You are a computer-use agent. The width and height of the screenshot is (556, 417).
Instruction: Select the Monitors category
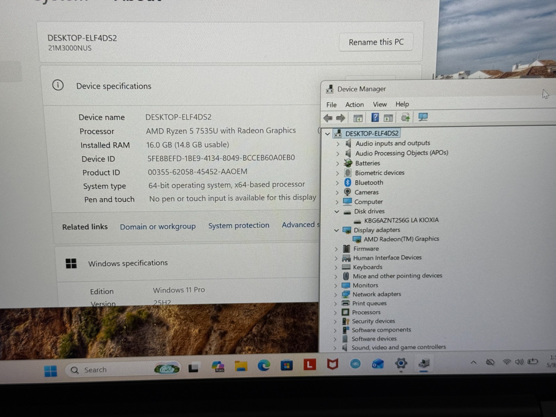[x=365, y=285]
